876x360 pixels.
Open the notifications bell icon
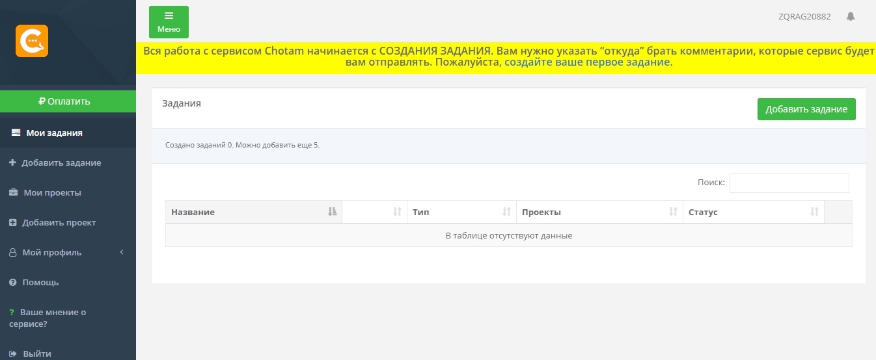tap(850, 17)
